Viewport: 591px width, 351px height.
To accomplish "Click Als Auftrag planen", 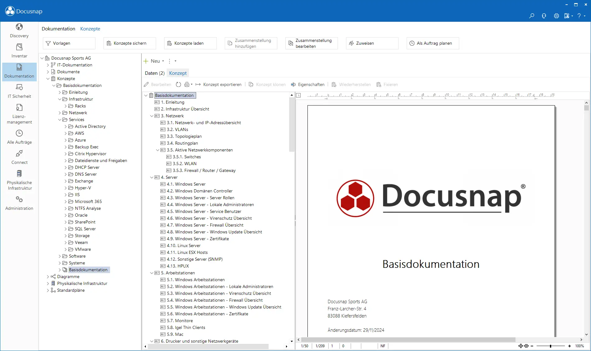I will pos(433,43).
